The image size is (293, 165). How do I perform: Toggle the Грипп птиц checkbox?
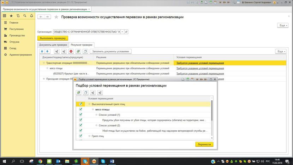pyautogui.click(x=80, y=136)
